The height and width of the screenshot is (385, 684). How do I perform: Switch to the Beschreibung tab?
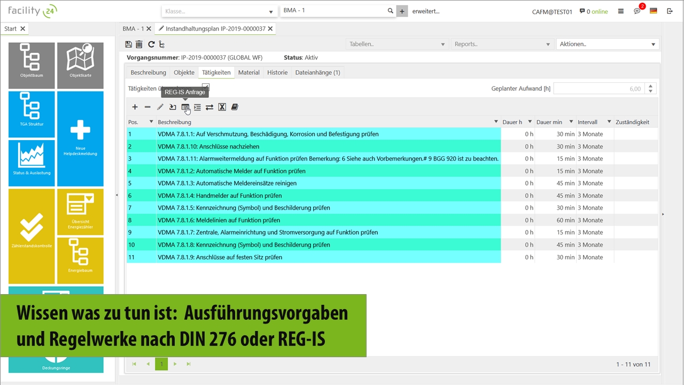pos(148,72)
